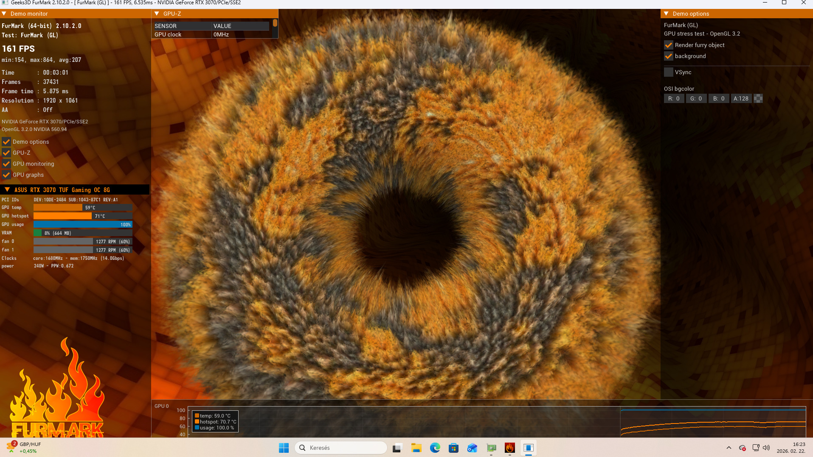
Task: Select the GPU clock sensor row
Action: tap(211, 34)
